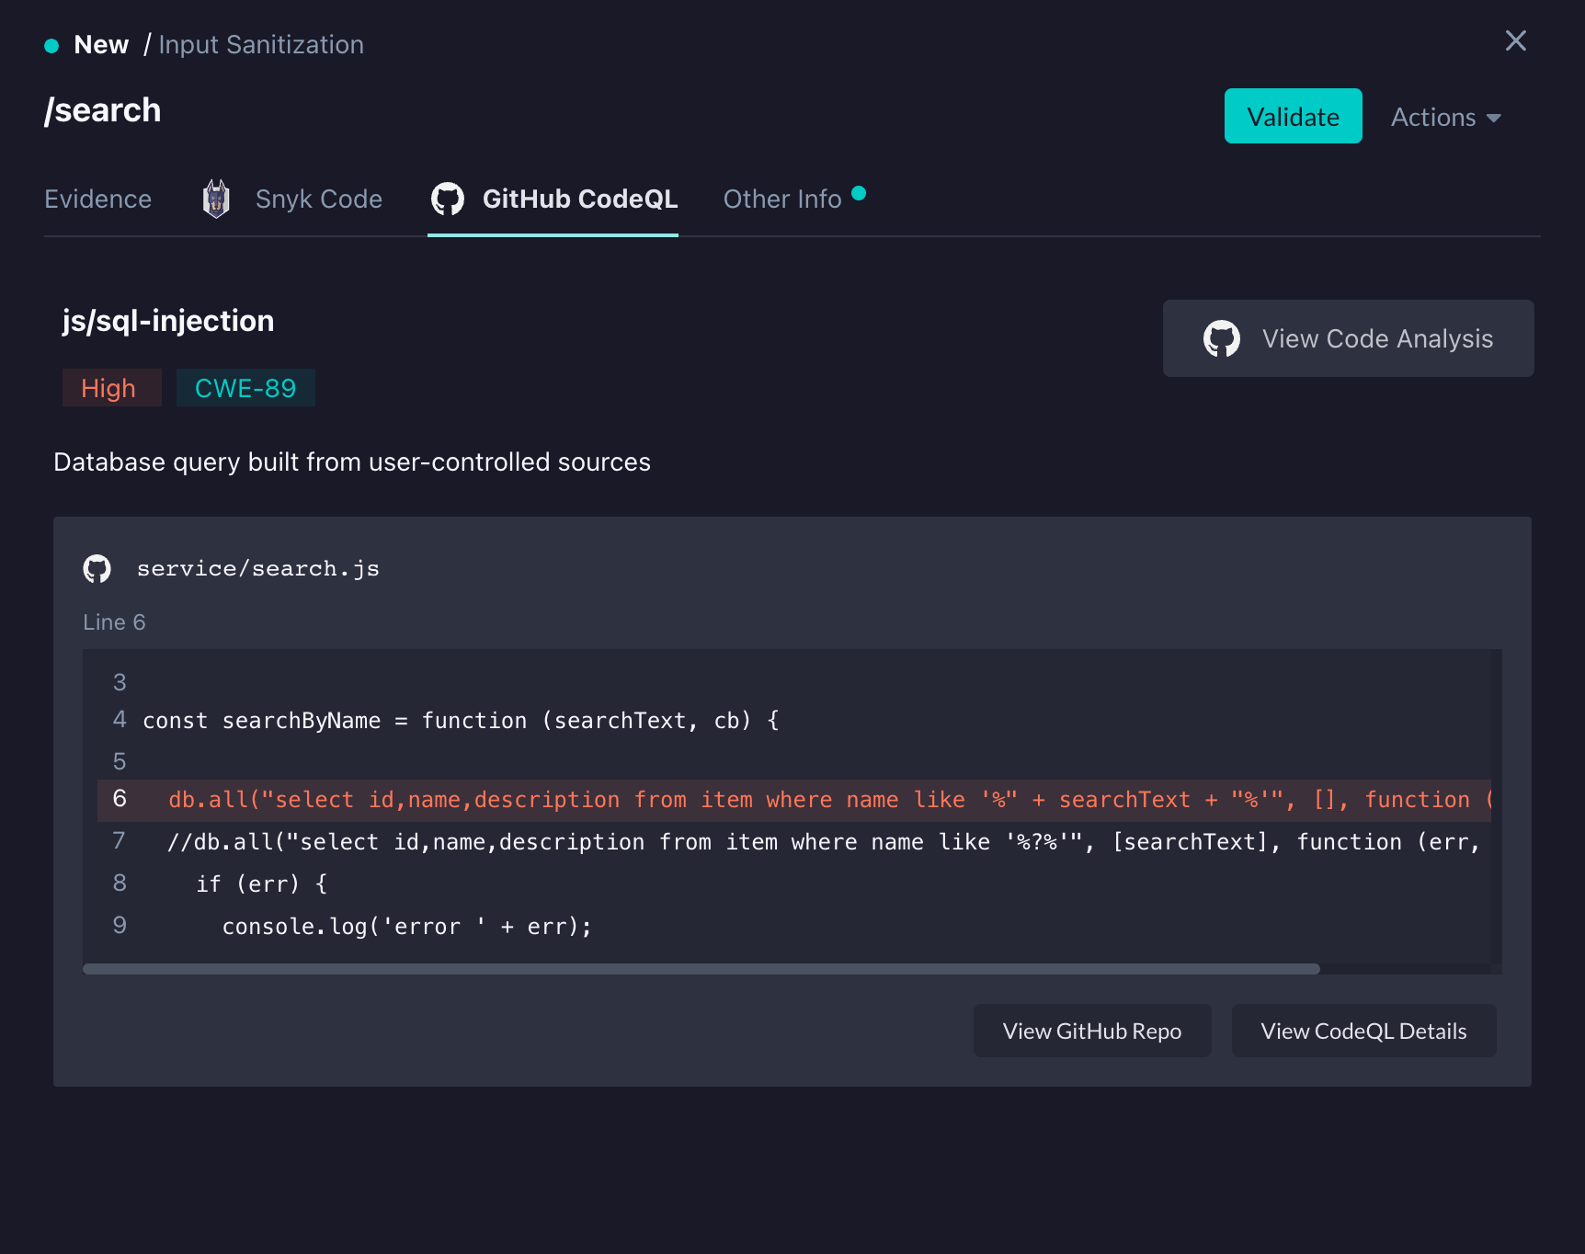
Task: Switch to the Evidence tab
Action: click(97, 199)
